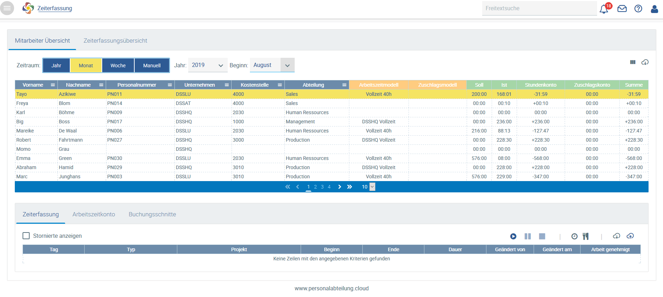The image size is (663, 297).
Task: Open Nachname column filter menu
Action: point(101,85)
